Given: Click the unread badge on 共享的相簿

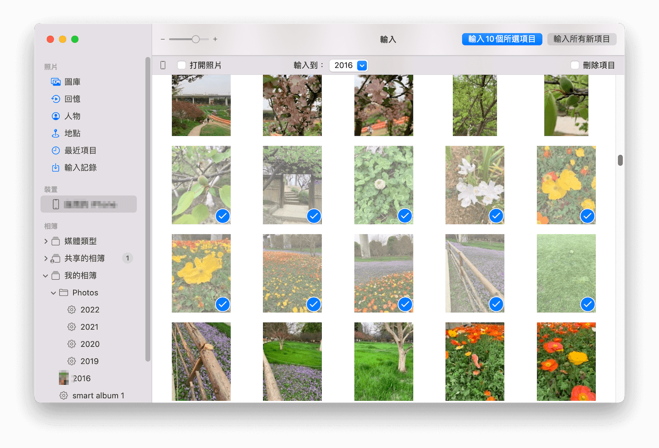Looking at the screenshot, I should (128, 258).
